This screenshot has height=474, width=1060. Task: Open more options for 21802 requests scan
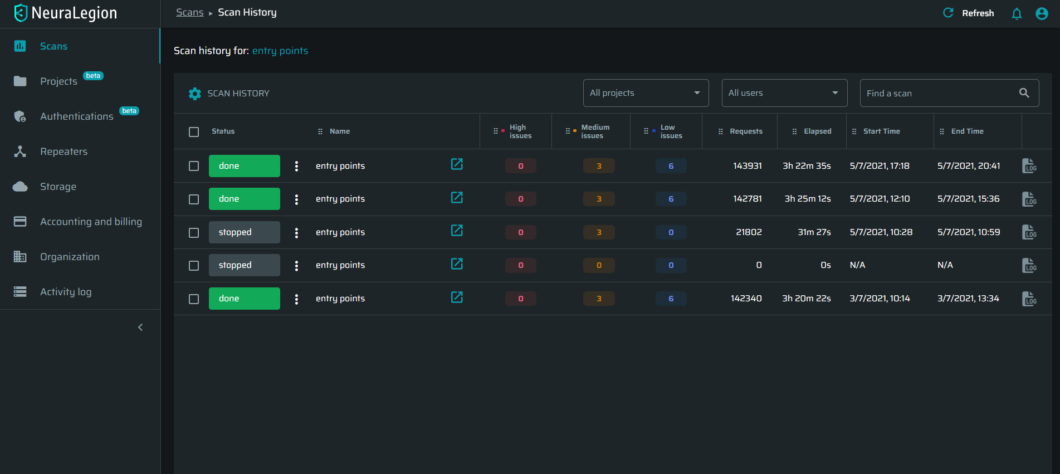coord(296,232)
